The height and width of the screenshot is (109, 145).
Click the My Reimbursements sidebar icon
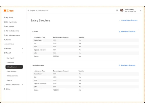coord(5,35)
